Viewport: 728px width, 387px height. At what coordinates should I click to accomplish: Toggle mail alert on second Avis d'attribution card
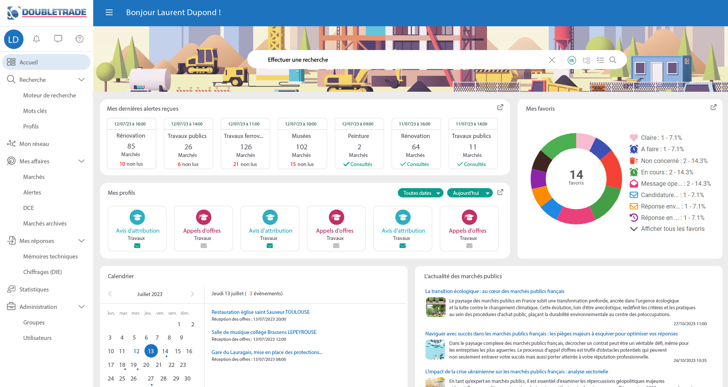pyautogui.click(x=270, y=246)
